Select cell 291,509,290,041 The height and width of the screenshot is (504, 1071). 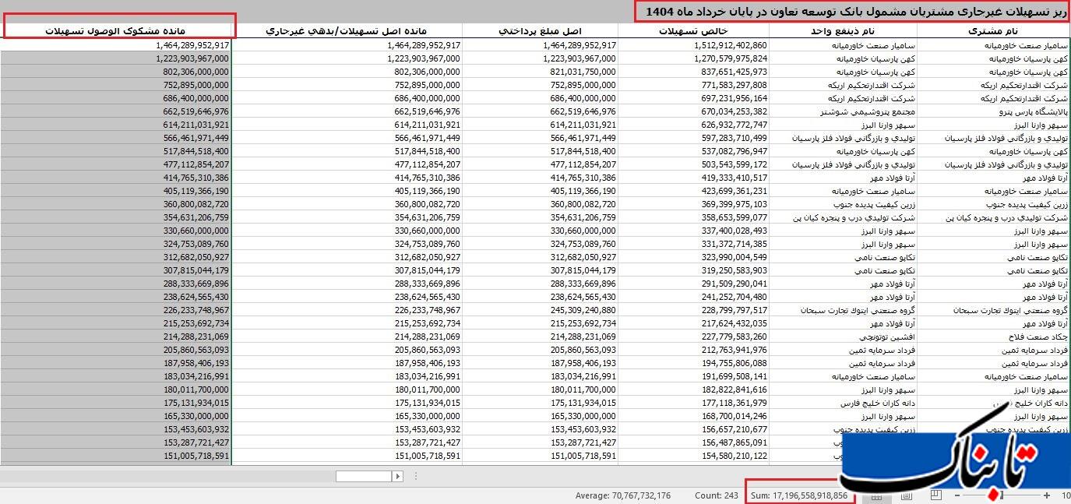pyautogui.click(x=694, y=284)
